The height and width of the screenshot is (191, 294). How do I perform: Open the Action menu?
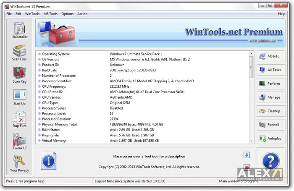point(82,14)
